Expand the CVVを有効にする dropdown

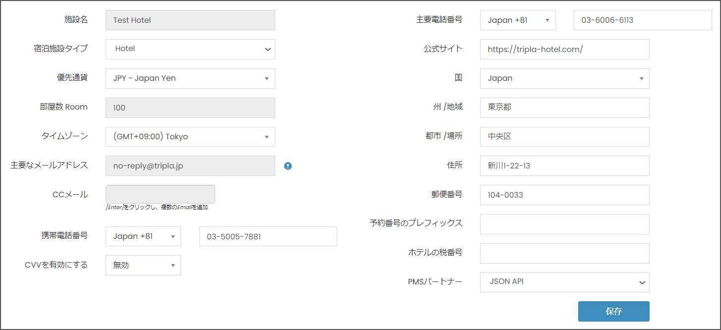click(x=143, y=265)
